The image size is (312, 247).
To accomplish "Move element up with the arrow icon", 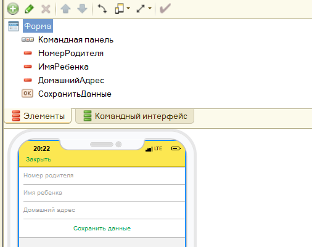I will pos(66,9).
